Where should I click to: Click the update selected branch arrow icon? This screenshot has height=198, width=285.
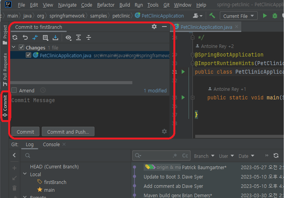tap(14, 178)
